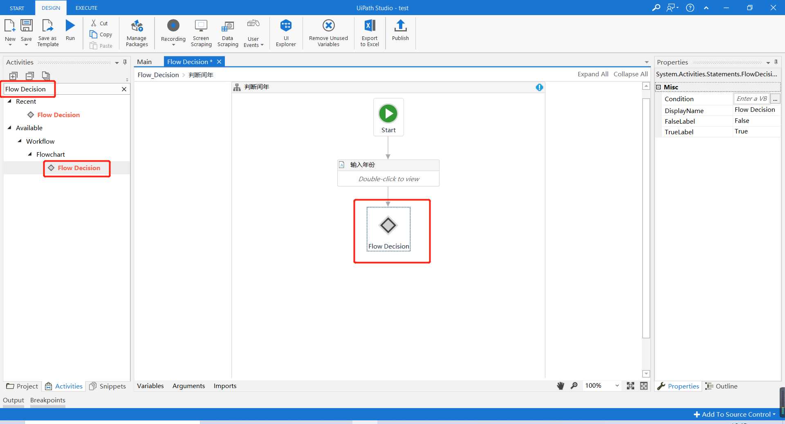This screenshot has width=785, height=424.
Task: Open User Events dropdown
Action: [x=253, y=33]
